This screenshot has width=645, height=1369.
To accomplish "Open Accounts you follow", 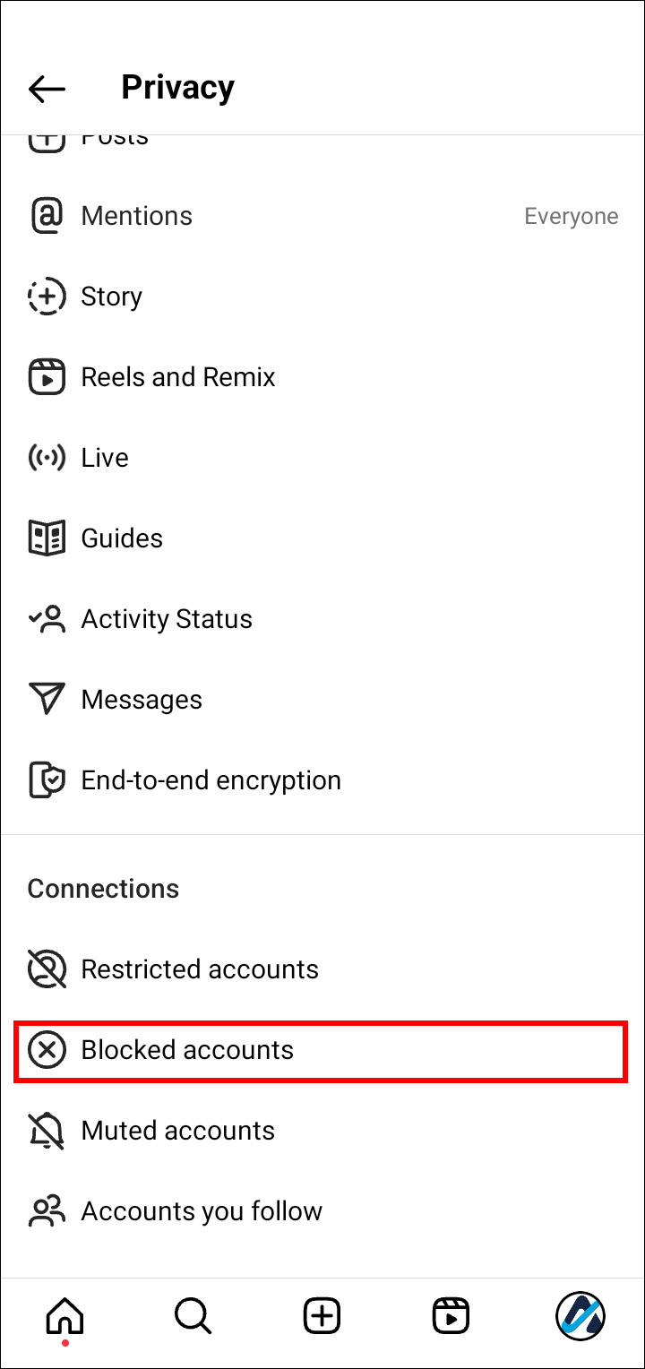I will point(202,1211).
